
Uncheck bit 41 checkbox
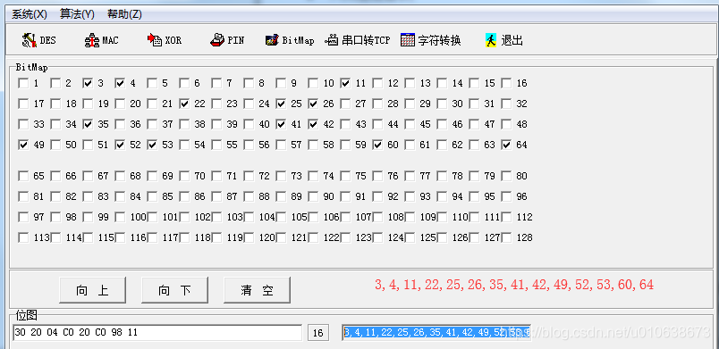click(x=281, y=124)
